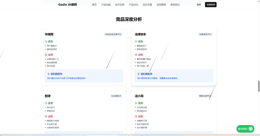
Task: Click the 成本较高 bullet text
Action: click(51, 66)
